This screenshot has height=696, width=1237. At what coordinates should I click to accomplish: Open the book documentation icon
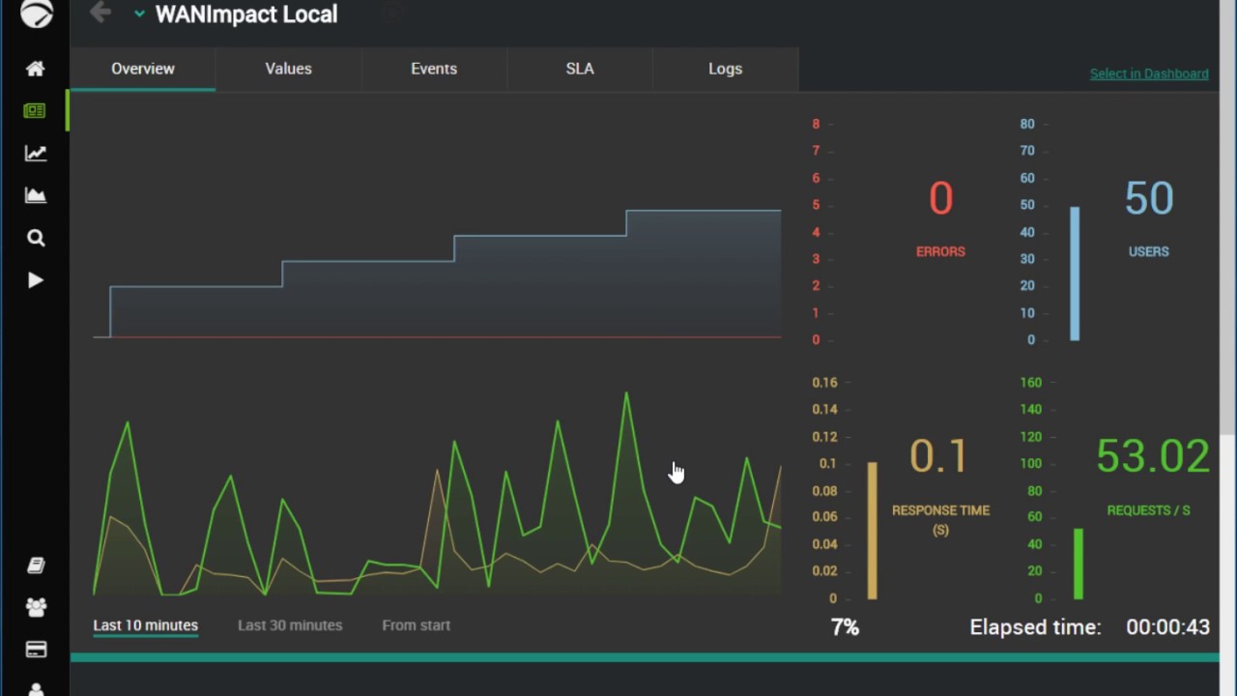[36, 565]
